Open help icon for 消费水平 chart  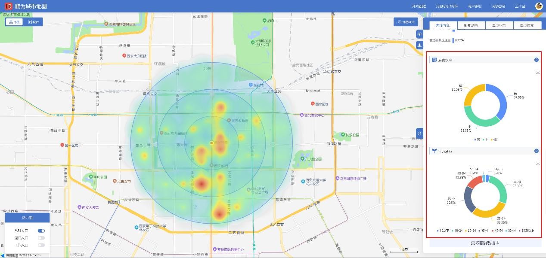[537, 60]
